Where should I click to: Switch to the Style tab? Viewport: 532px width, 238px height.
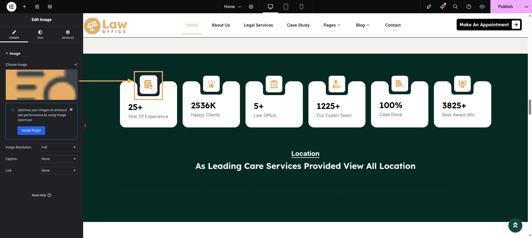(40, 34)
